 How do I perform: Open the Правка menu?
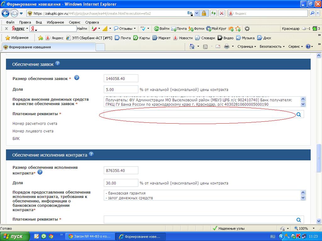pos(25,22)
